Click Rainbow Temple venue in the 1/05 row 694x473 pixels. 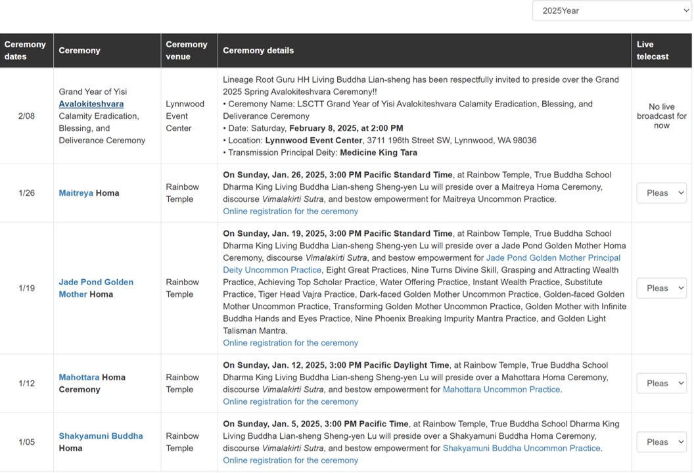tap(182, 442)
